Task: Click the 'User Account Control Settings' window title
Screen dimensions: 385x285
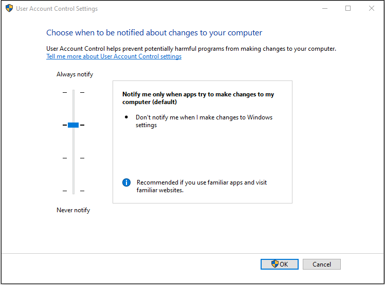Action: 57,9
